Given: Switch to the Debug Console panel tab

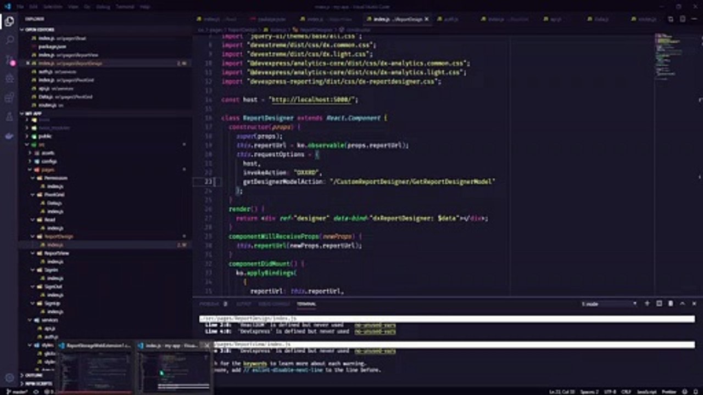Looking at the screenshot, I should coord(274,304).
